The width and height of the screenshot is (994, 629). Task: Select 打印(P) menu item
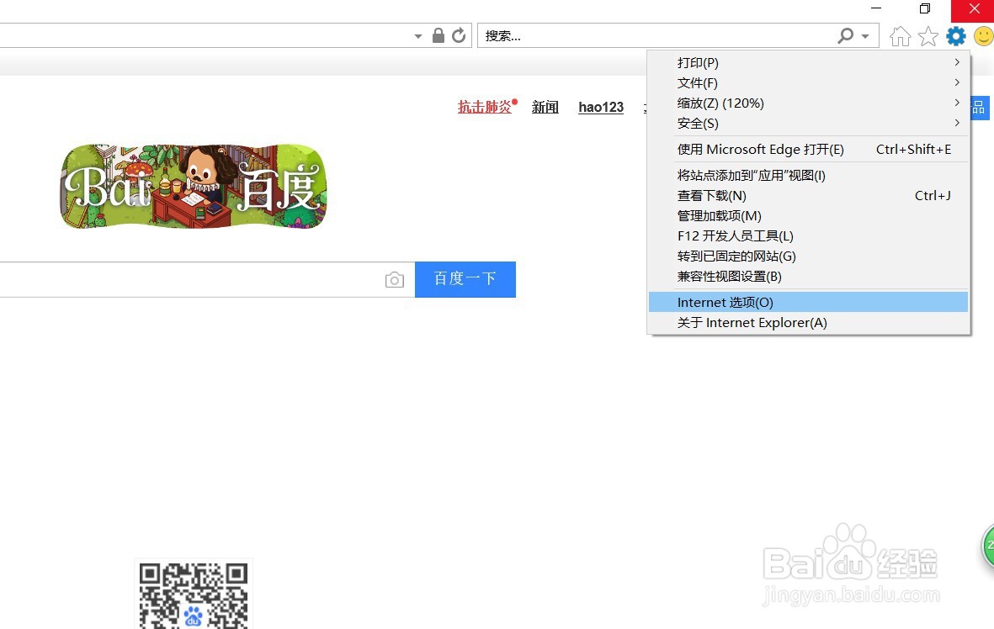pos(808,63)
